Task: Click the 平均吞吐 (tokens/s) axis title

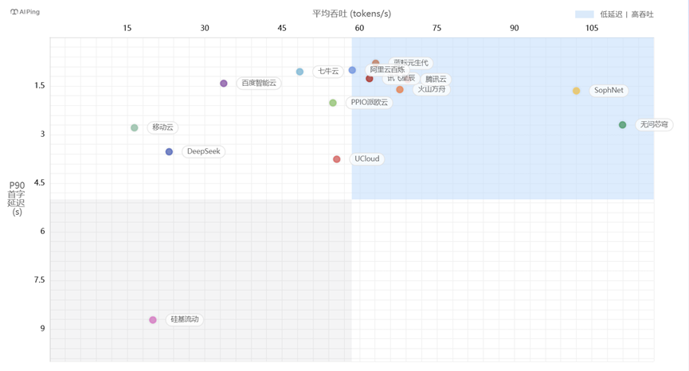Action: pos(351,14)
